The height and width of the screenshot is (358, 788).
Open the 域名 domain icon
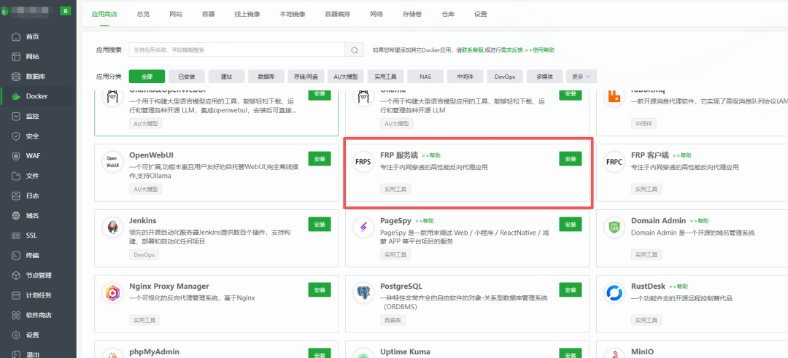coord(15,215)
